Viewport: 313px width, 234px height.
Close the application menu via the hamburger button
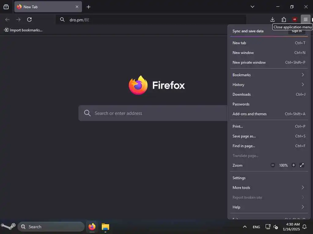pos(305,19)
